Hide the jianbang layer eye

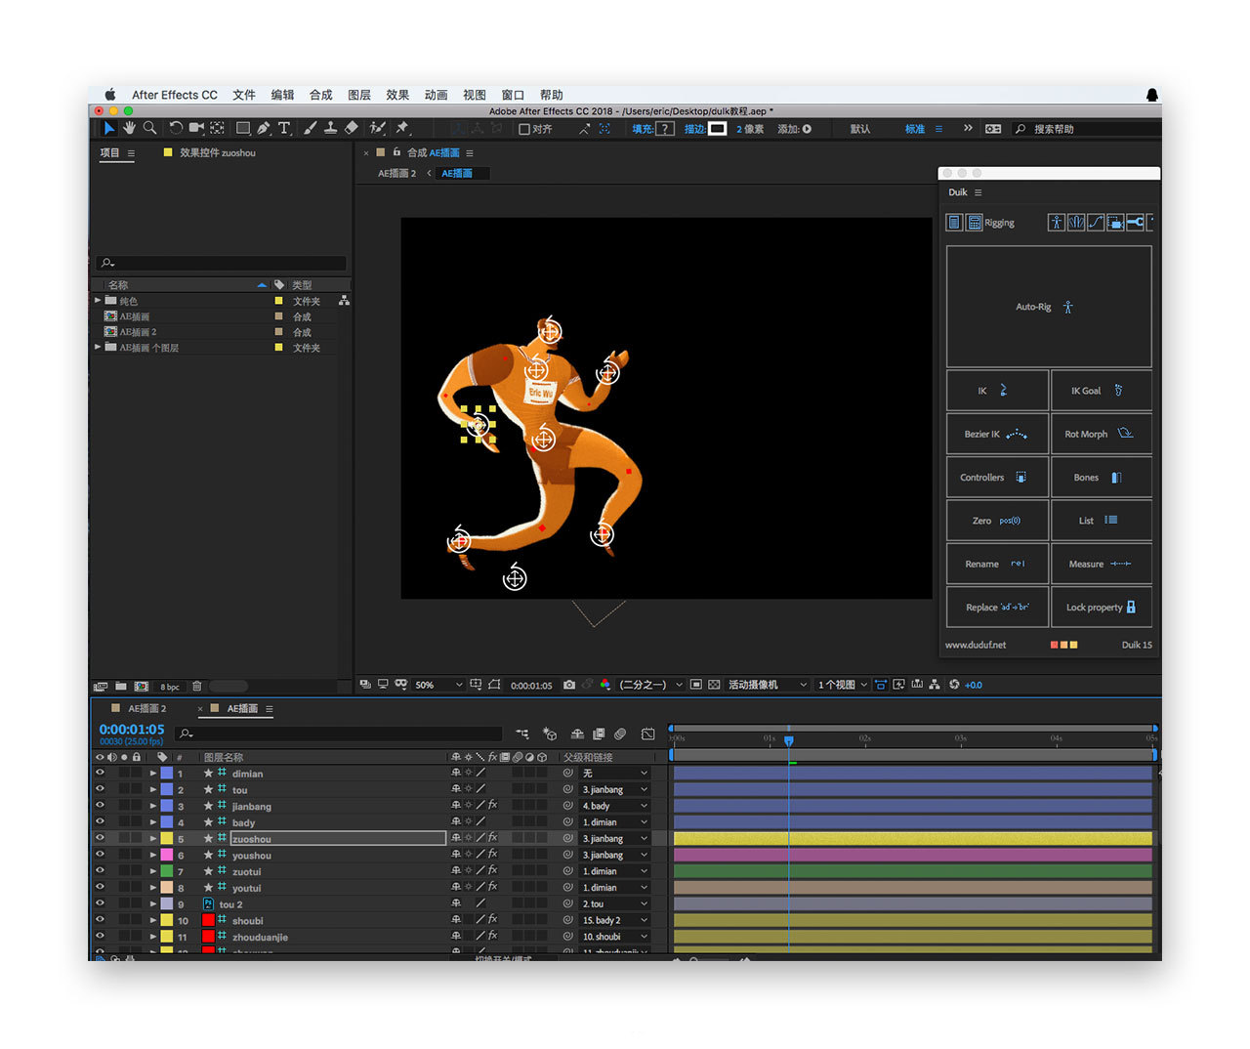tap(100, 806)
